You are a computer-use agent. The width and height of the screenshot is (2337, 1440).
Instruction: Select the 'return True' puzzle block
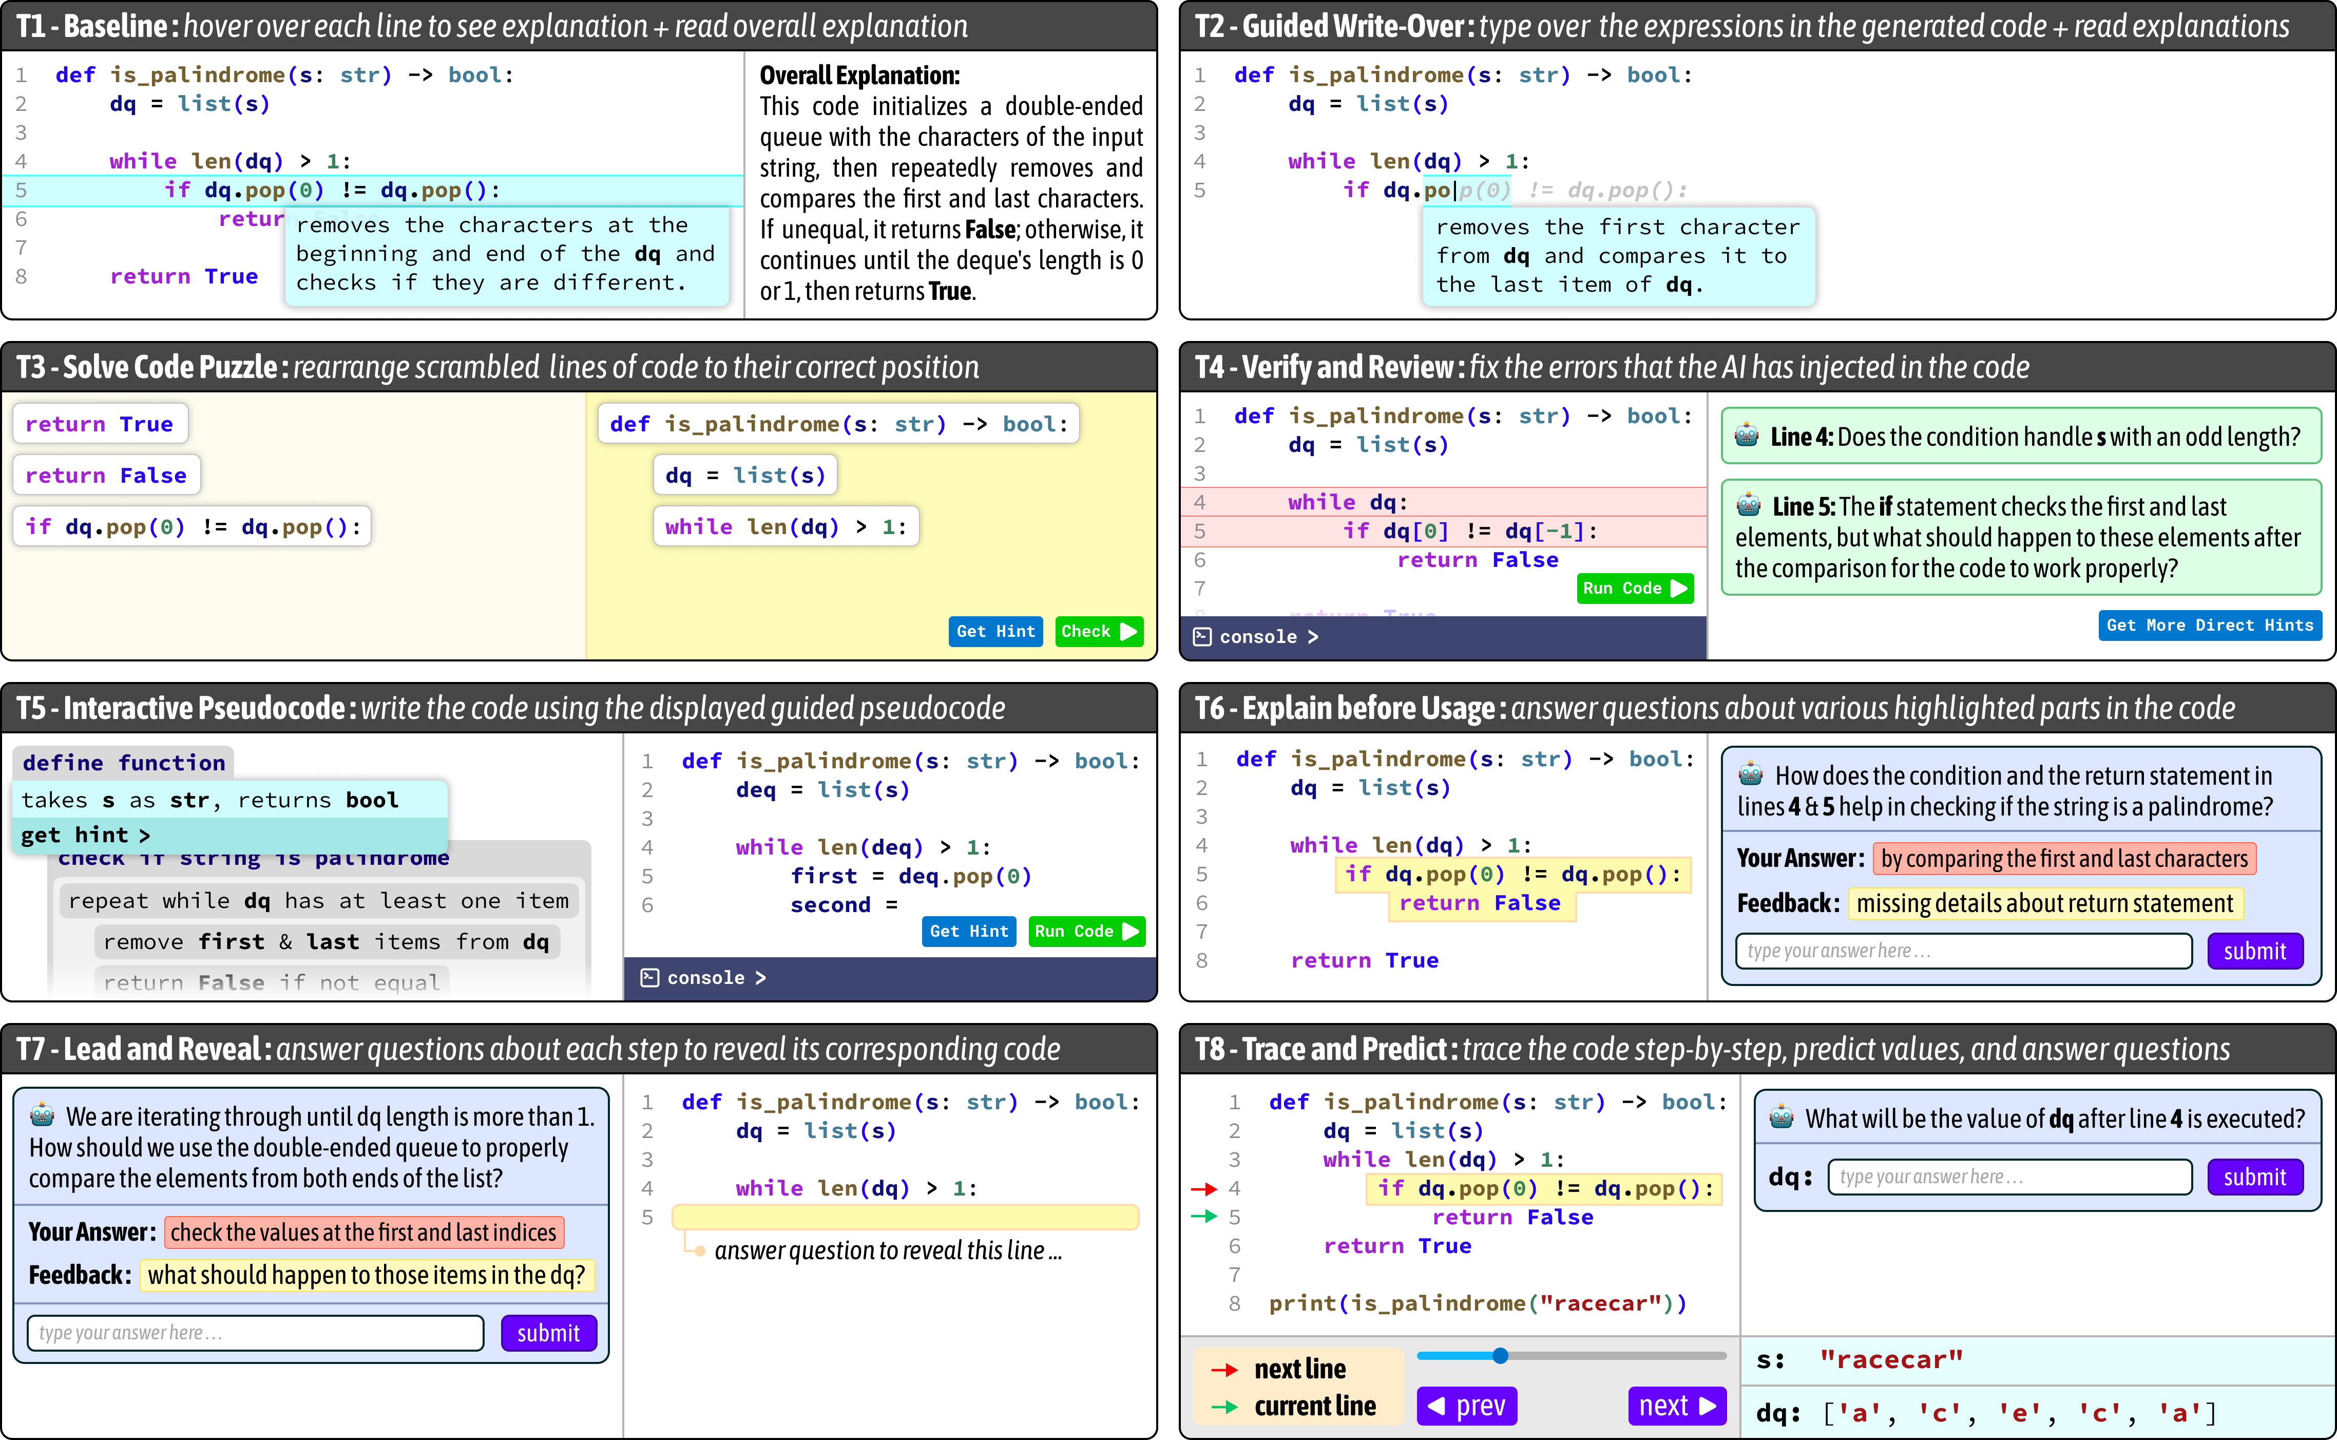[100, 424]
